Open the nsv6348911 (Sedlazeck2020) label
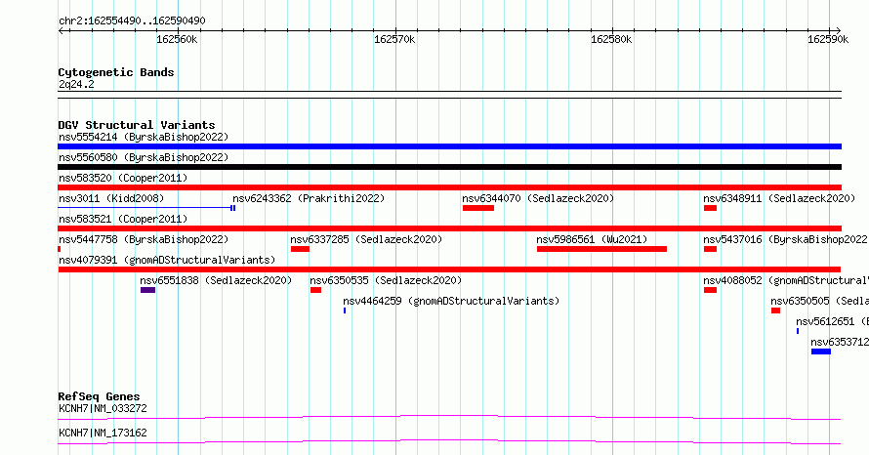 (780, 198)
